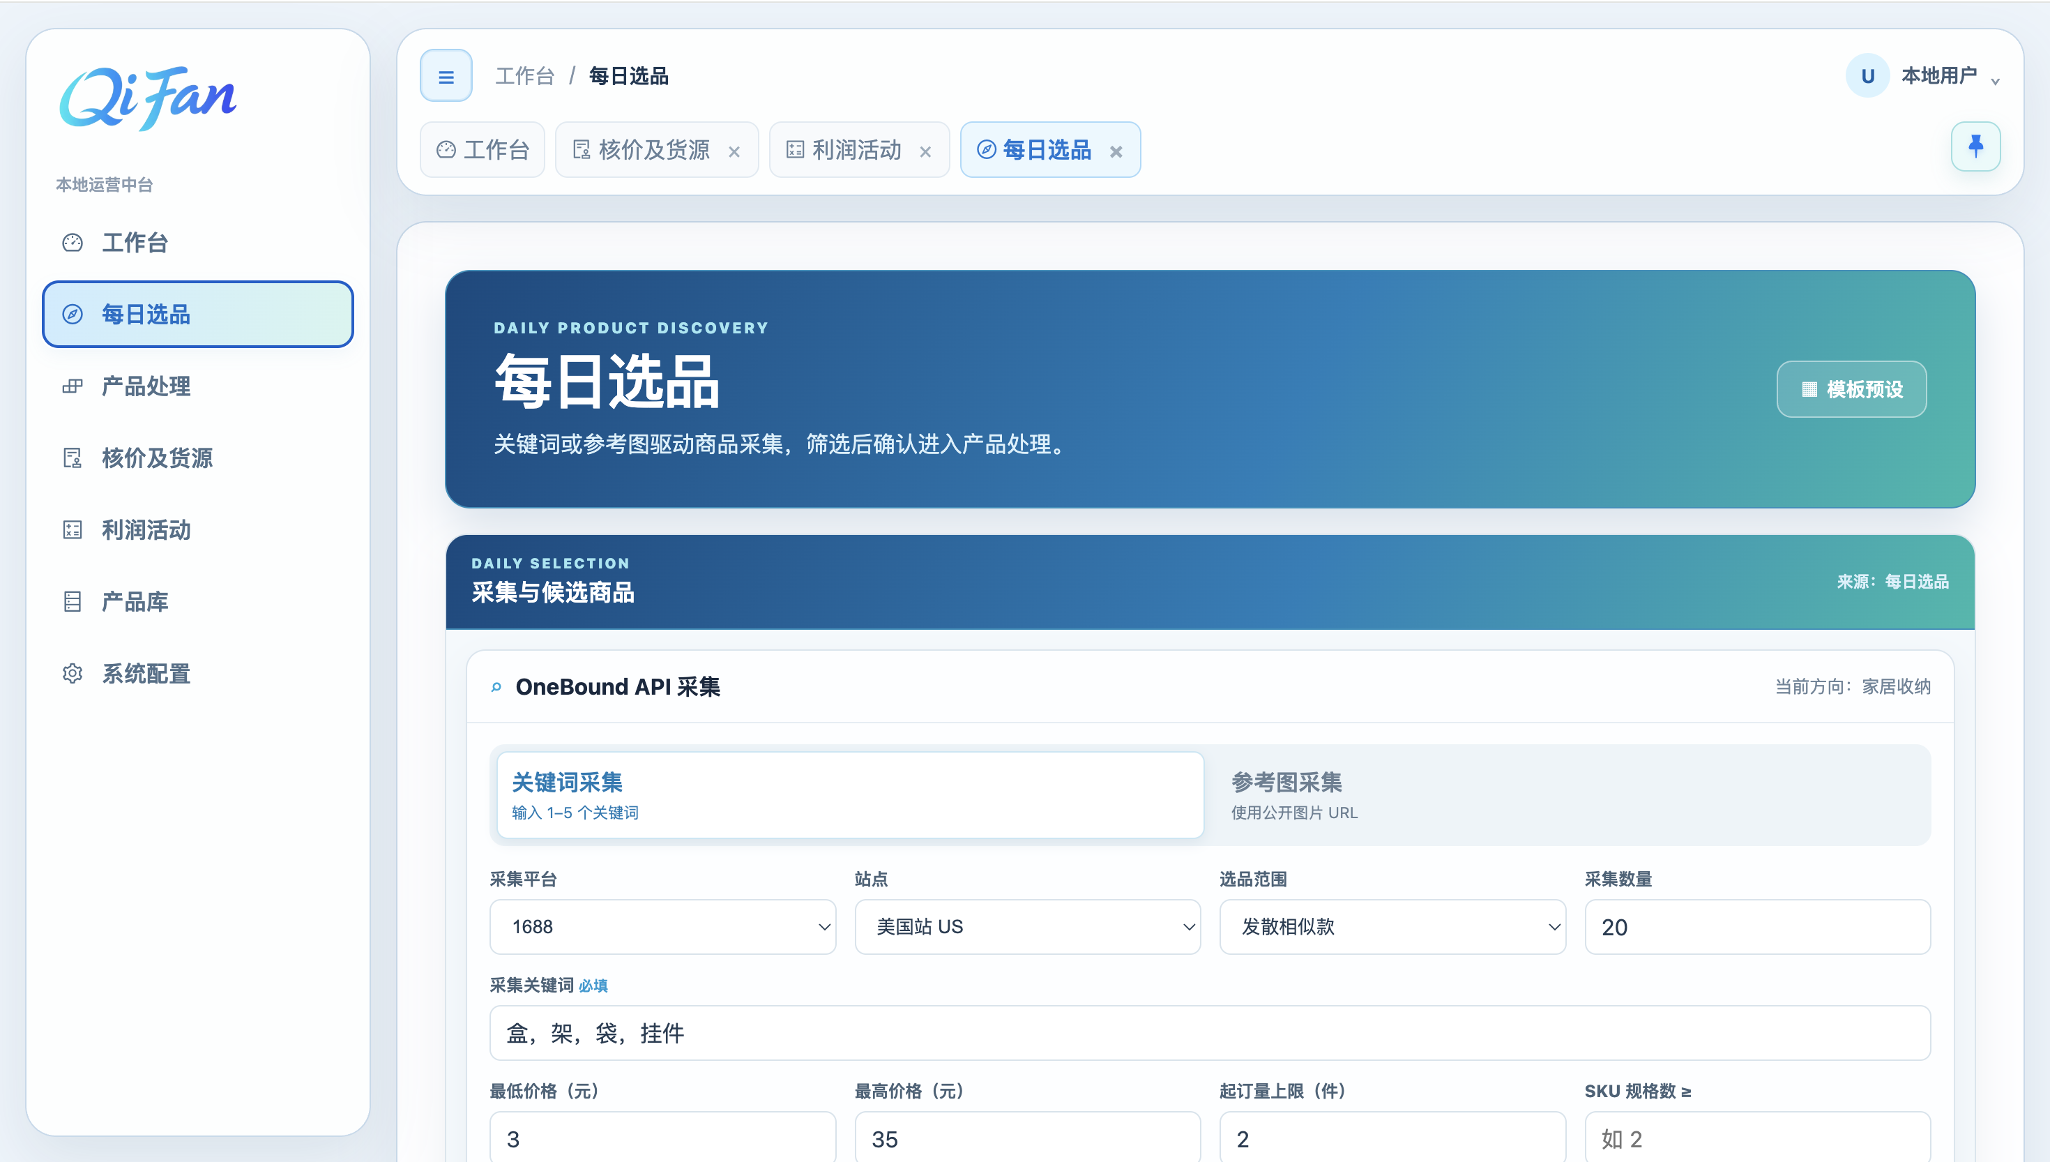
Task: Open 核价及货源 from the sidebar
Action: tap(198, 458)
